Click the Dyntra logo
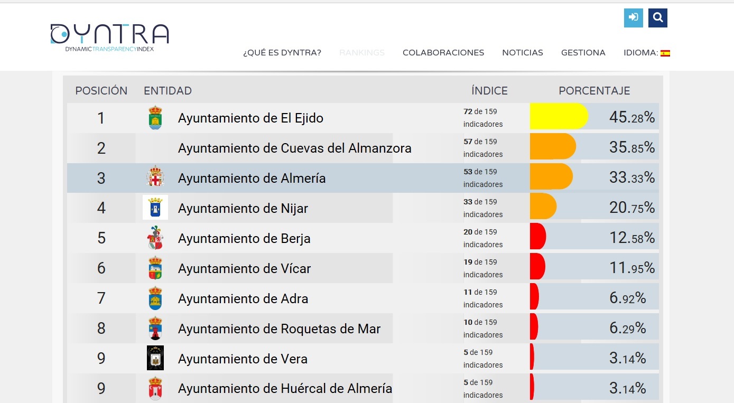This screenshot has height=403, width=734. click(109, 37)
